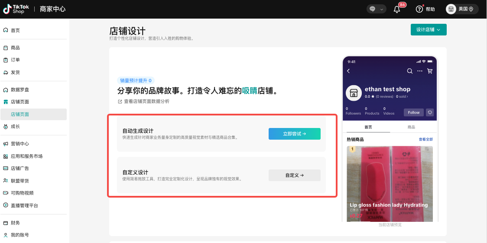
Task: Open the chat bubble dropdown in header
Action: [x=376, y=9]
